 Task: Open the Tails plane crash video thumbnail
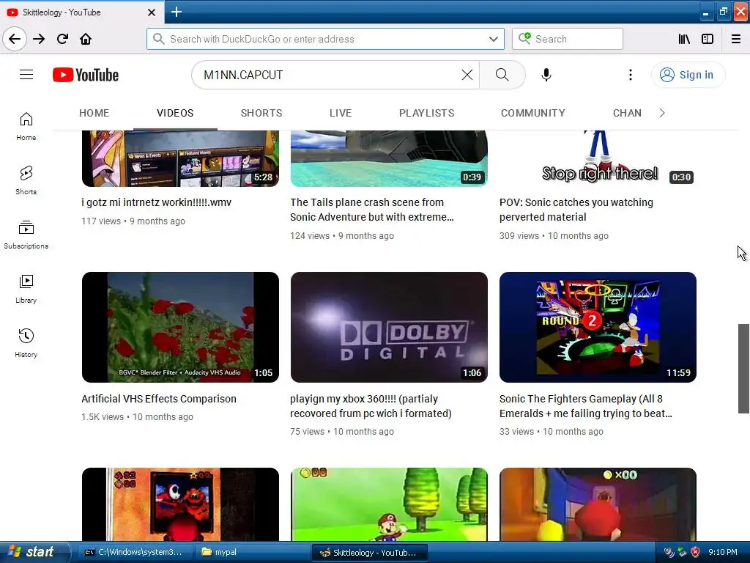(x=389, y=158)
